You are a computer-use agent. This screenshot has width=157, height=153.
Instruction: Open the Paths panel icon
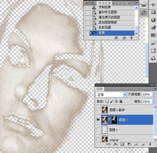click(153, 51)
